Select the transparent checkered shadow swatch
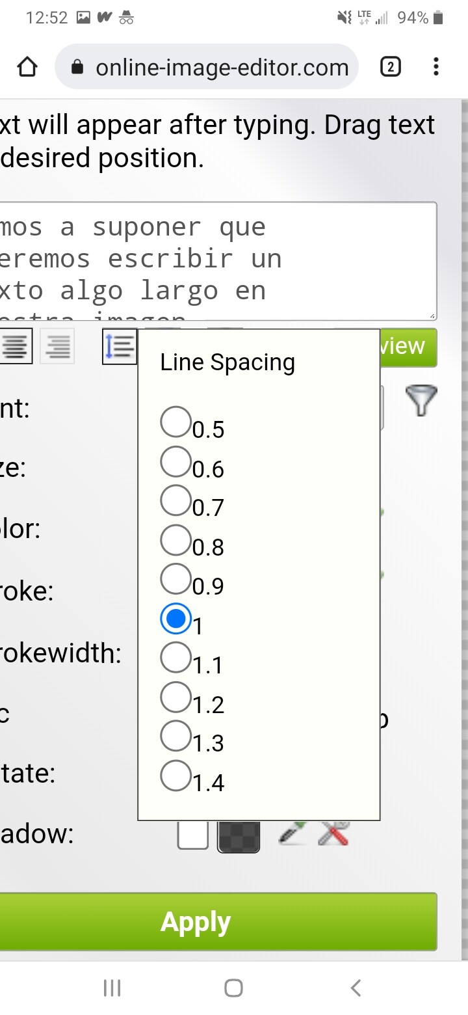 coord(239,835)
